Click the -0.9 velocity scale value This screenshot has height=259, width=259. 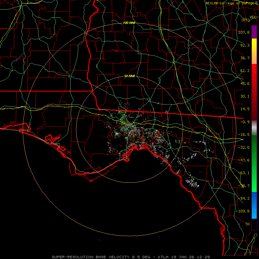(x=245, y=122)
